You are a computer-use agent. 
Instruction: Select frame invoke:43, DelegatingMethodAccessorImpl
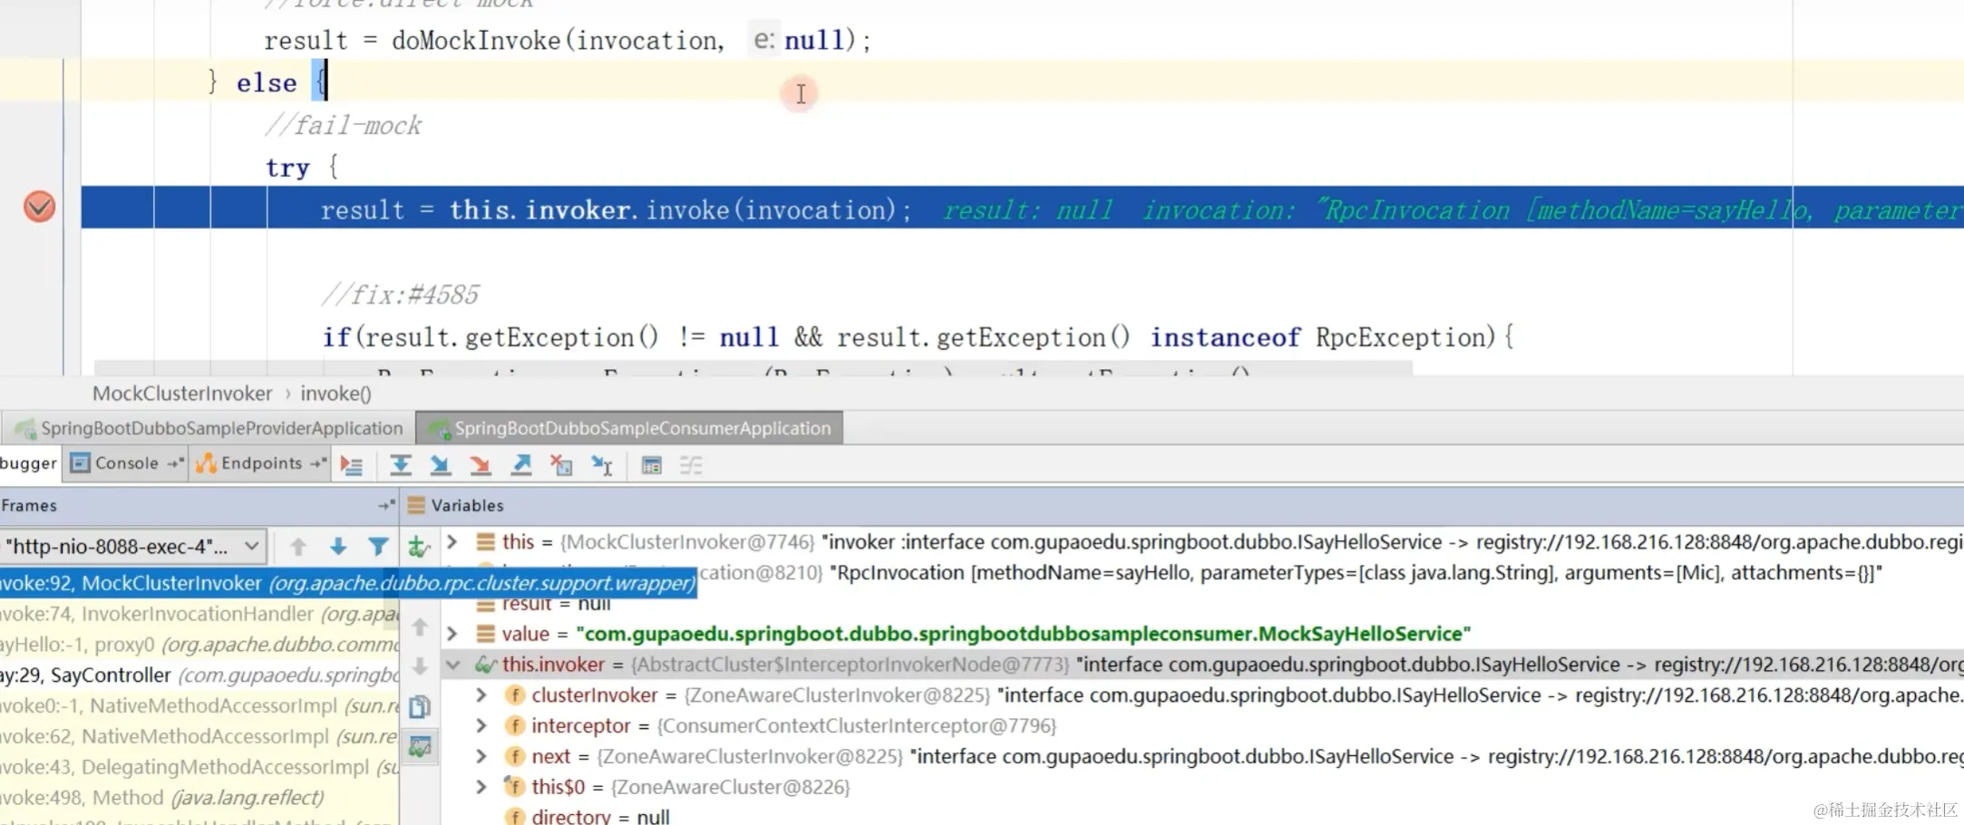(x=199, y=767)
